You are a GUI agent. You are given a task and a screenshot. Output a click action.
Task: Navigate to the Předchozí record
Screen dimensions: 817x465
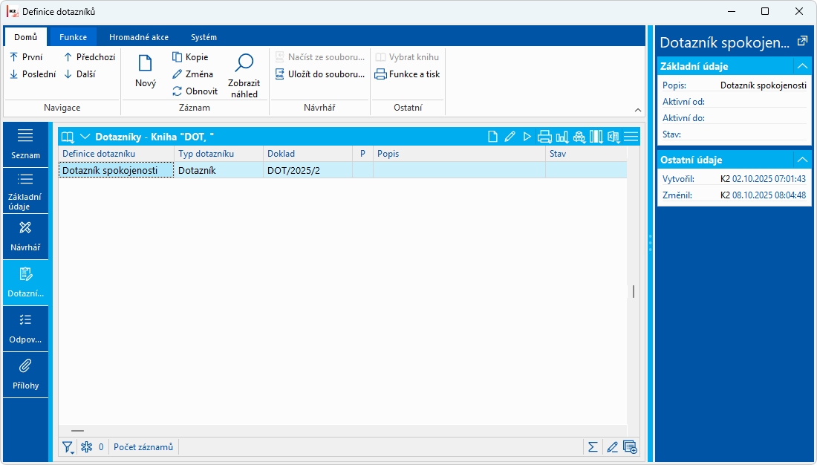[89, 56]
